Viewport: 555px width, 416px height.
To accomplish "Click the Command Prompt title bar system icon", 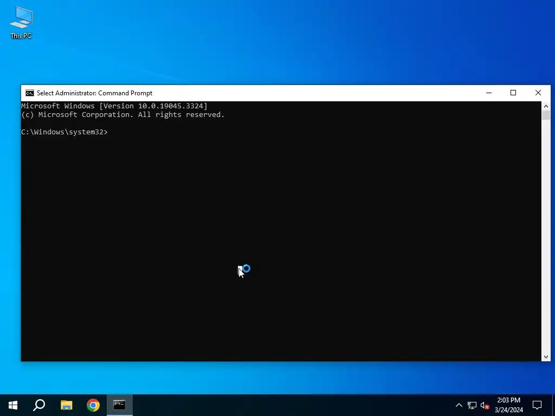I will point(30,93).
